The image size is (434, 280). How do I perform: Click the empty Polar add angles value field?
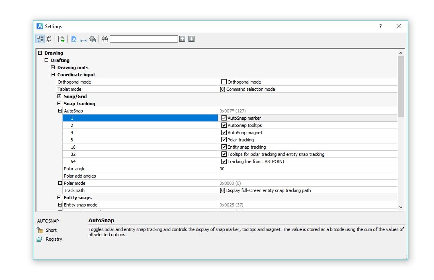point(308,176)
